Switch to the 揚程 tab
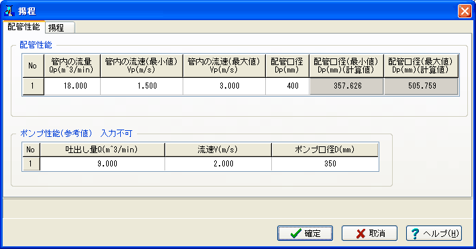The height and width of the screenshot is (249, 476). coord(60,28)
